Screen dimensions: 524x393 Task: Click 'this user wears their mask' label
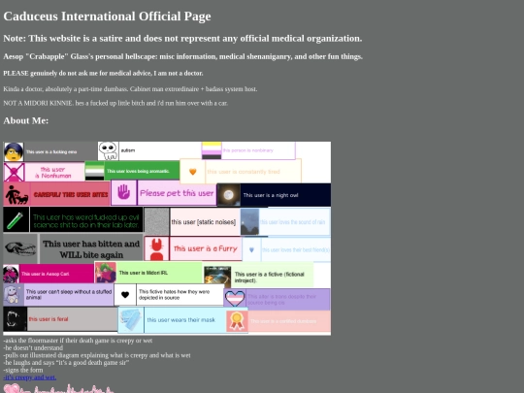(181, 320)
